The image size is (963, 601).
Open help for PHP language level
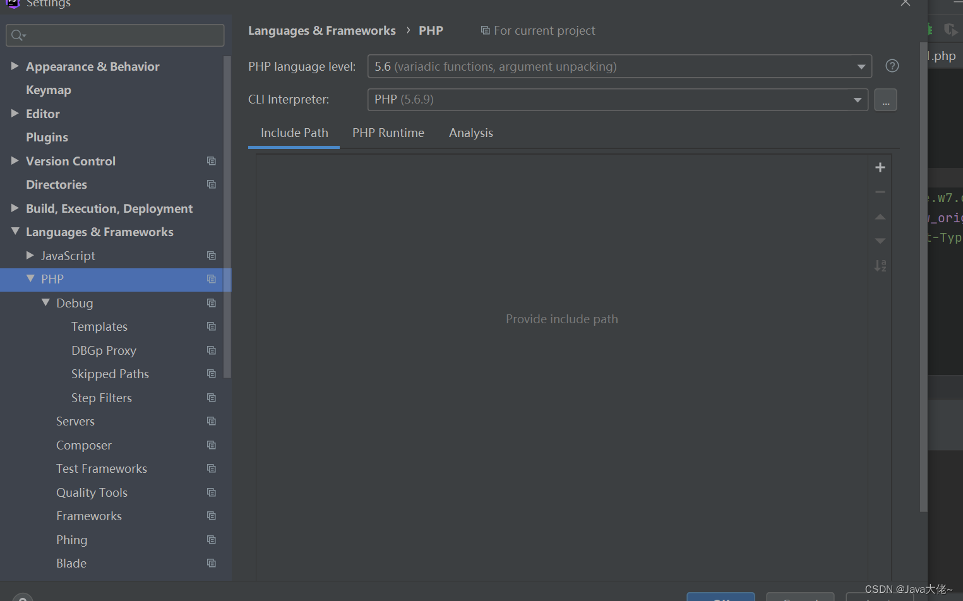(x=892, y=66)
